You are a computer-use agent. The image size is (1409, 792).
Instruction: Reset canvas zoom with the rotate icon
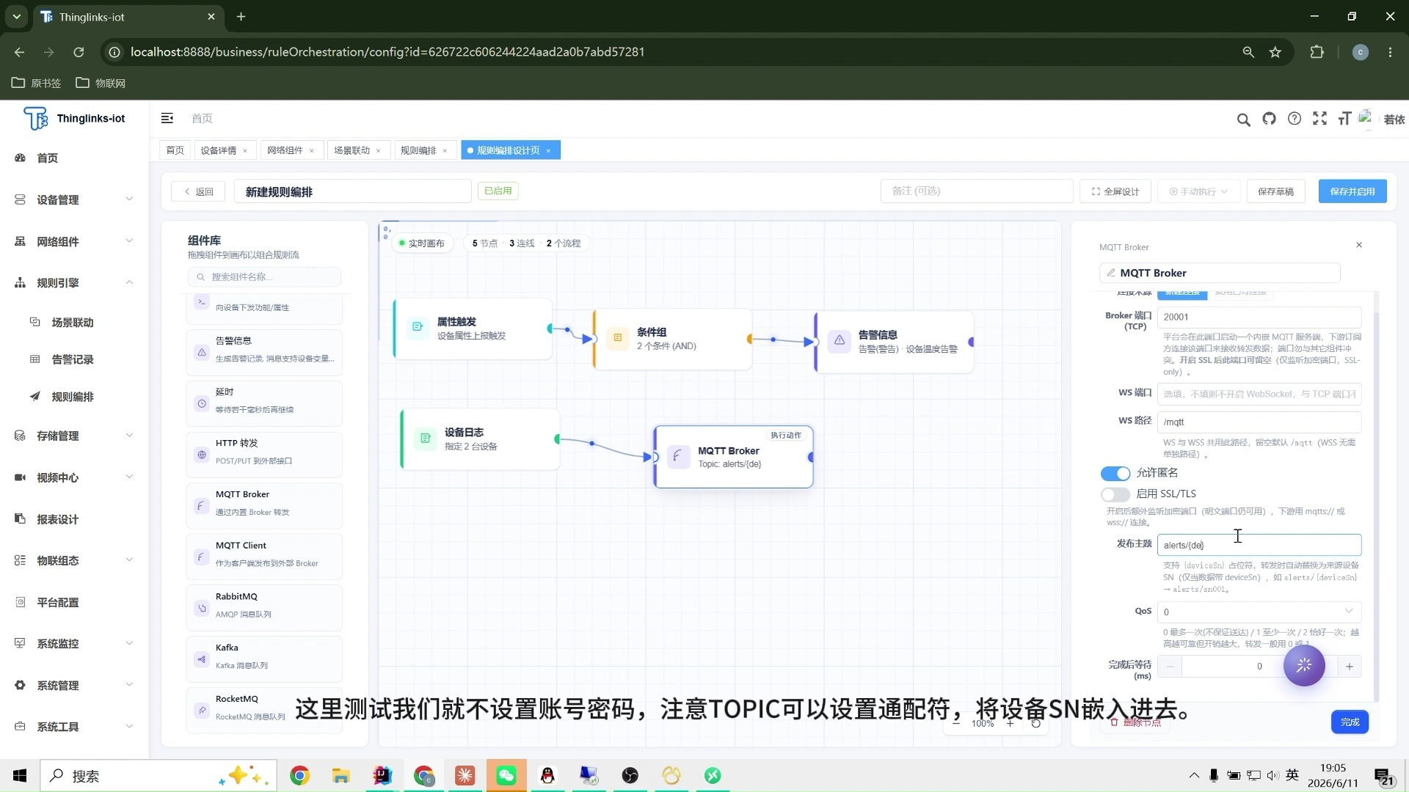point(1036,723)
